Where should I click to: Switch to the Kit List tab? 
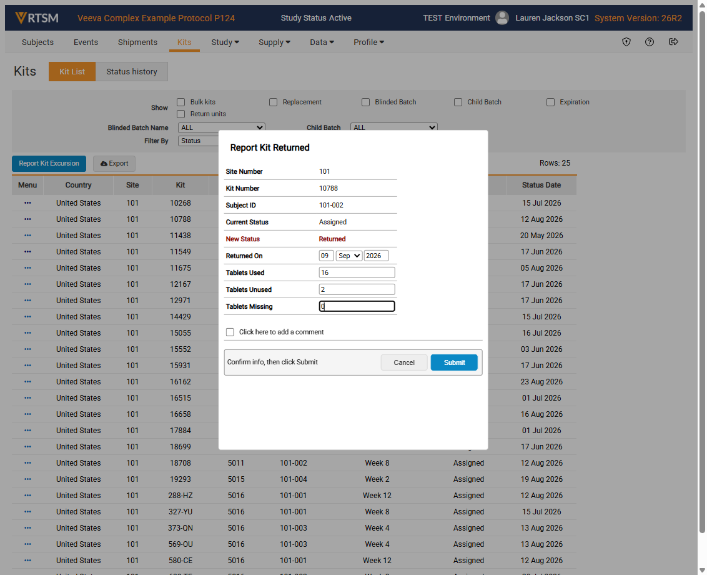click(x=72, y=72)
